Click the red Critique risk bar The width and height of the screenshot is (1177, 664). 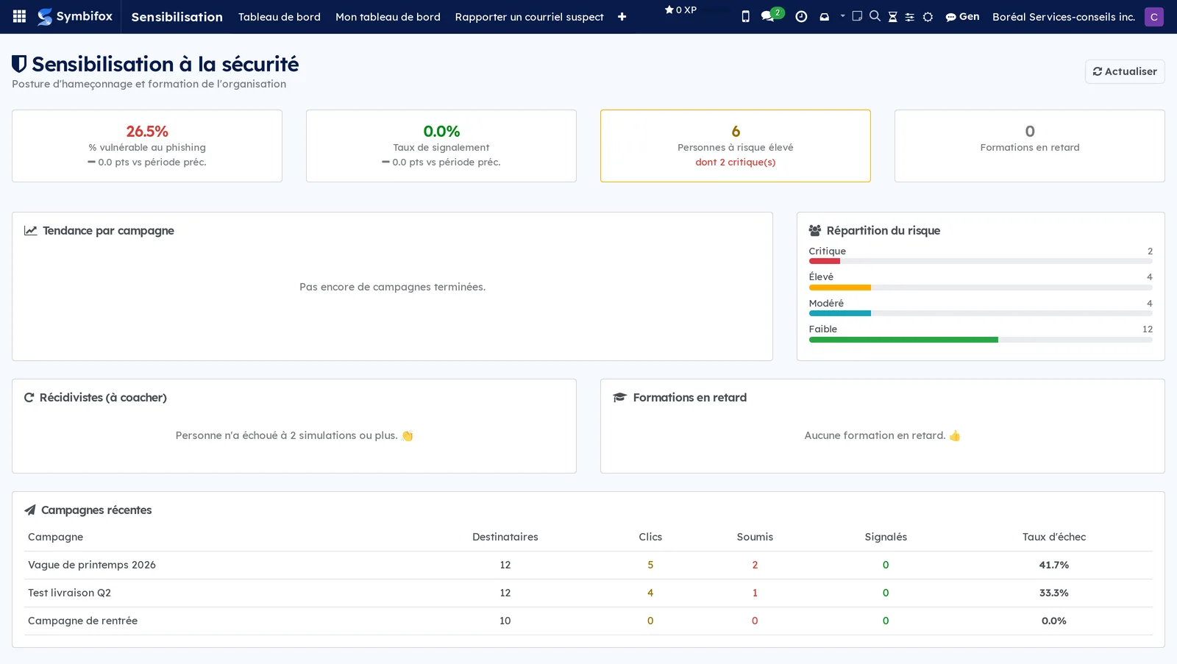[x=824, y=261]
